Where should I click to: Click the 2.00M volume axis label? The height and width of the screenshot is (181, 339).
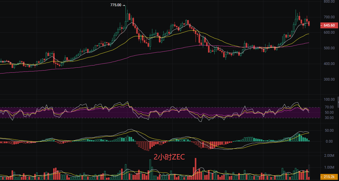330,156
